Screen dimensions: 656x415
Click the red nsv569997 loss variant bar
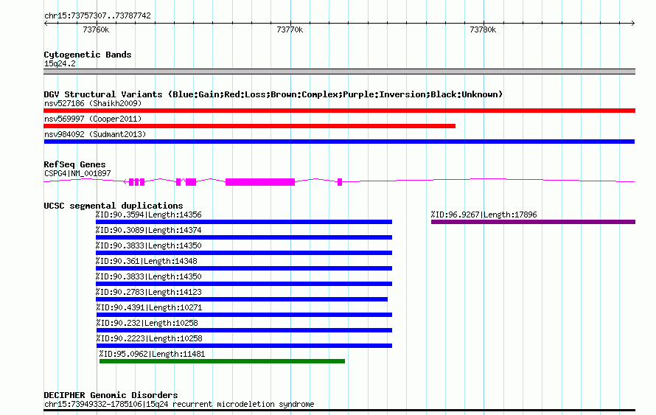[x=249, y=126]
